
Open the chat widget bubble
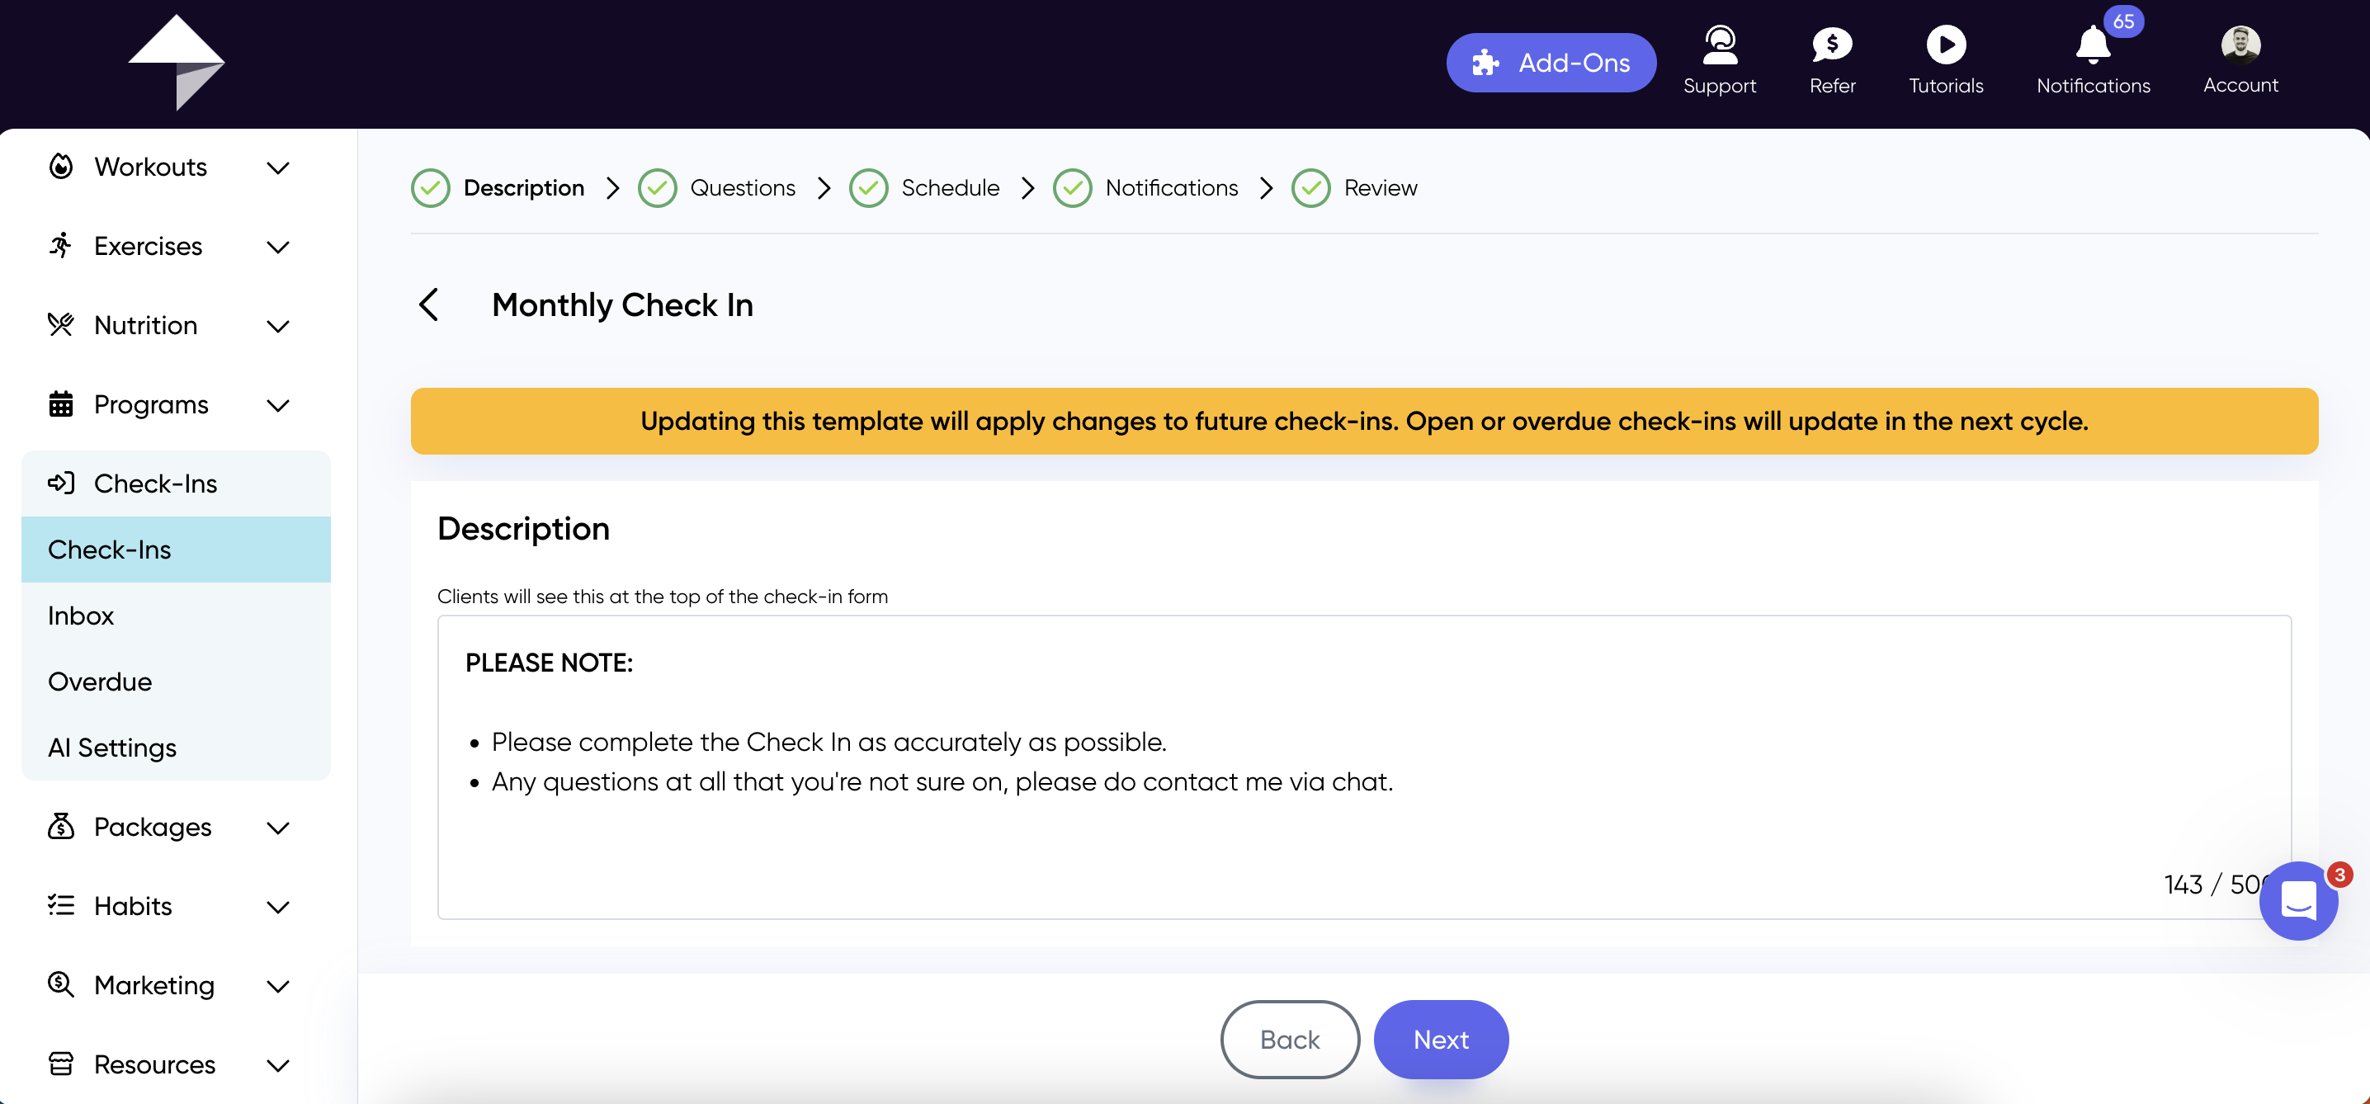point(2298,901)
